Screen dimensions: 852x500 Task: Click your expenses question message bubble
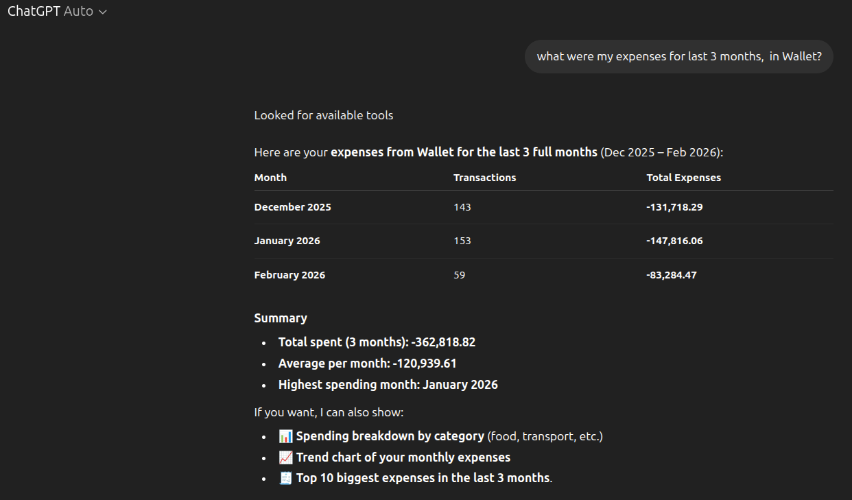678,56
